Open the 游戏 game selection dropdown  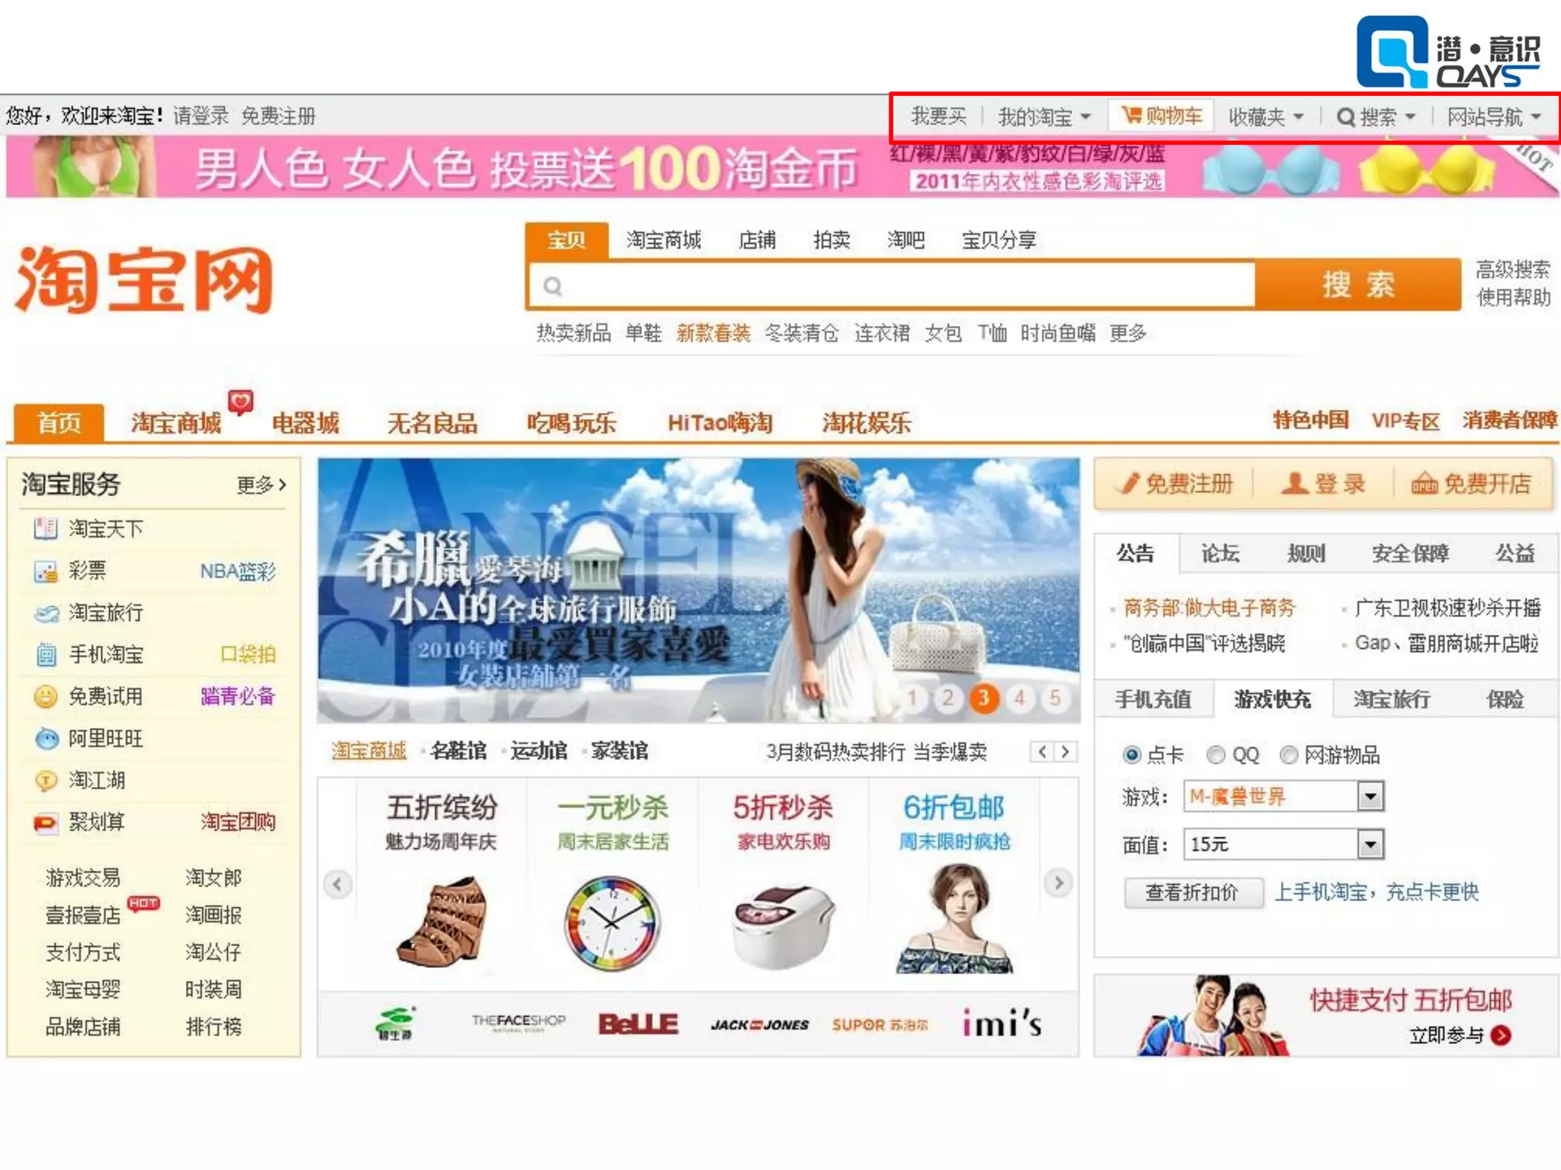click(1370, 797)
